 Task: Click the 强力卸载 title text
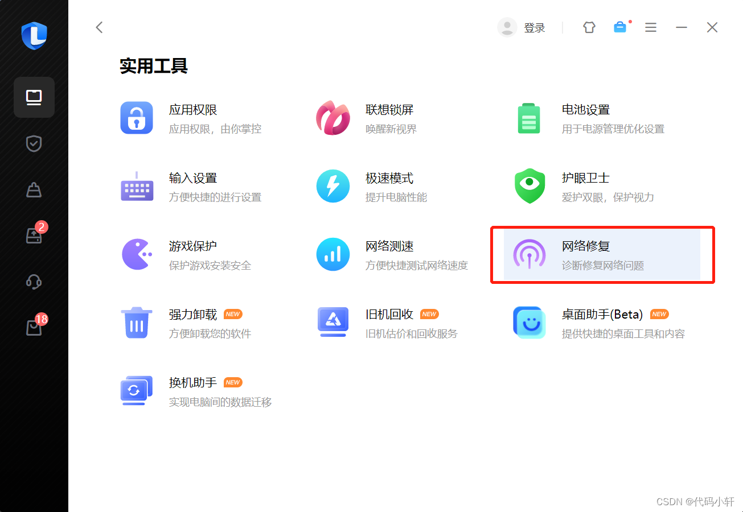pyautogui.click(x=193, y=315)
